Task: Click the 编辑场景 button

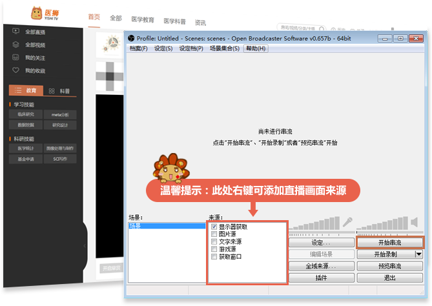Action: tap(322, 254)
